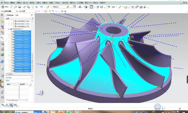Click the Open folder icon
Viewport: 188px width, 113px height.
tap(16, 7)
